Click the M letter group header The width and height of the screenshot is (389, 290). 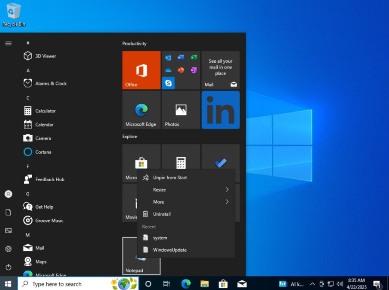click(x=28, y=235)
